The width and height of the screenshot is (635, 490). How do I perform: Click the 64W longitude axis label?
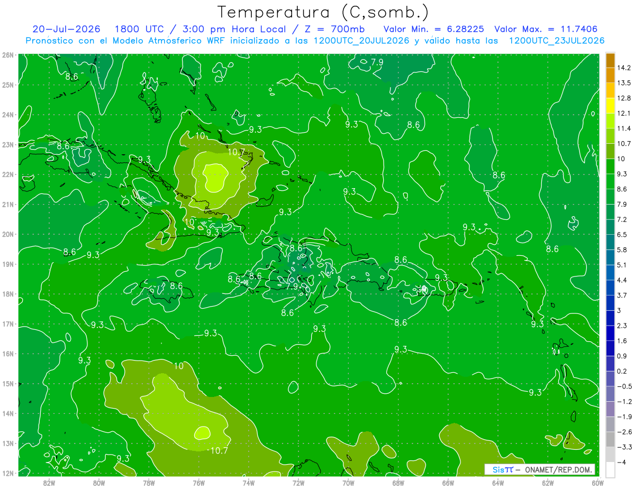(x=498, y=483)
